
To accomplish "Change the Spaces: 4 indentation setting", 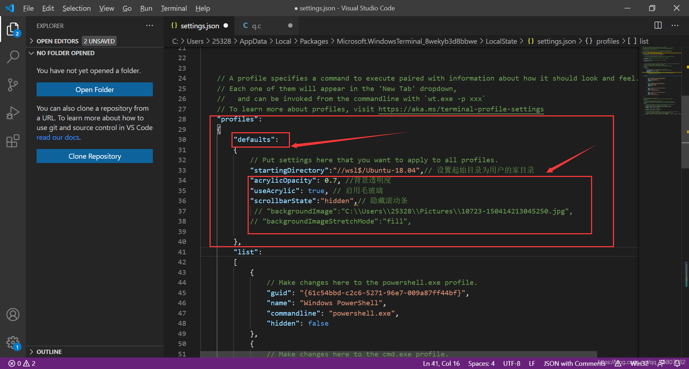I will pyautogui.click(x=481, y=364).
